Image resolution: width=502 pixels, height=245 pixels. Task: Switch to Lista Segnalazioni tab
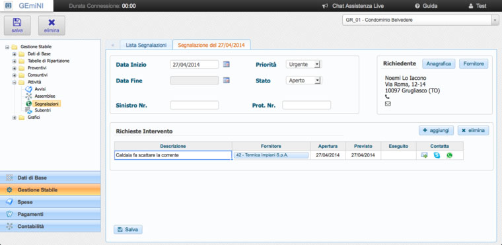pyautogui.click(x=146, y=45)
